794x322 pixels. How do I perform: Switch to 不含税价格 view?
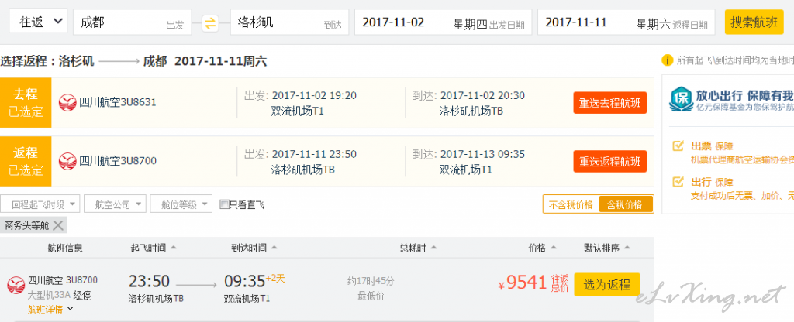(x=571, y=204)
